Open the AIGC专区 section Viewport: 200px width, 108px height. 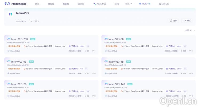coord(99,4)
